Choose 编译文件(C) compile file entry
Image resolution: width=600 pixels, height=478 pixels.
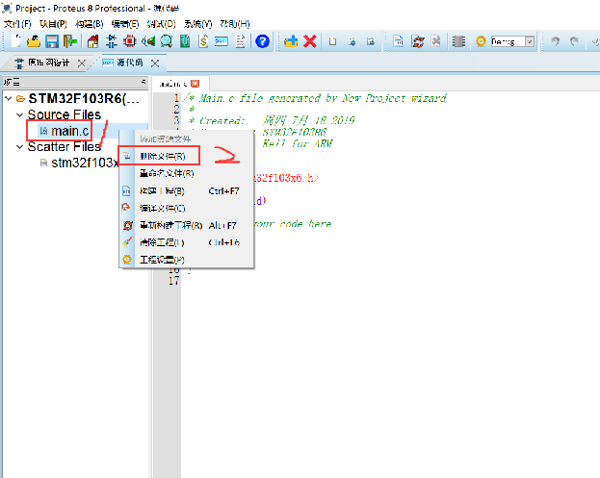186,209
